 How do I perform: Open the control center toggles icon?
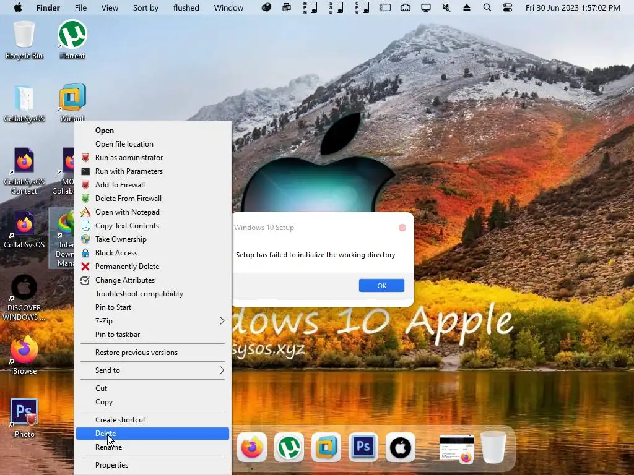click(x=508, y=7)
